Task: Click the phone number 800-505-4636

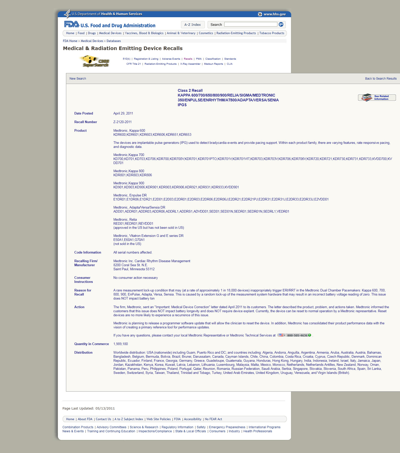Action: 297,335
